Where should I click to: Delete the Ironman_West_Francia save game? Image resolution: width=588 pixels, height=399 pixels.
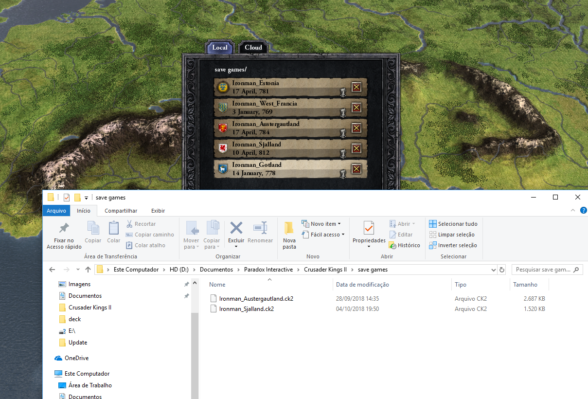pyautogui.click(x=356, y=108)
